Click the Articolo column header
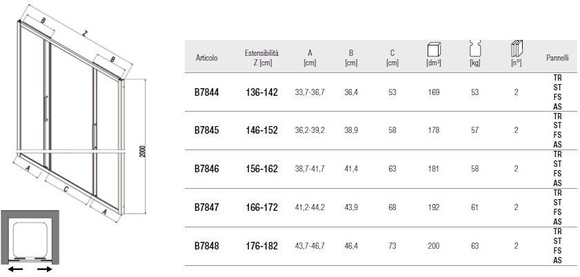Screen dimensions: 580x277 pyautogui.click(x=206, y=59)
